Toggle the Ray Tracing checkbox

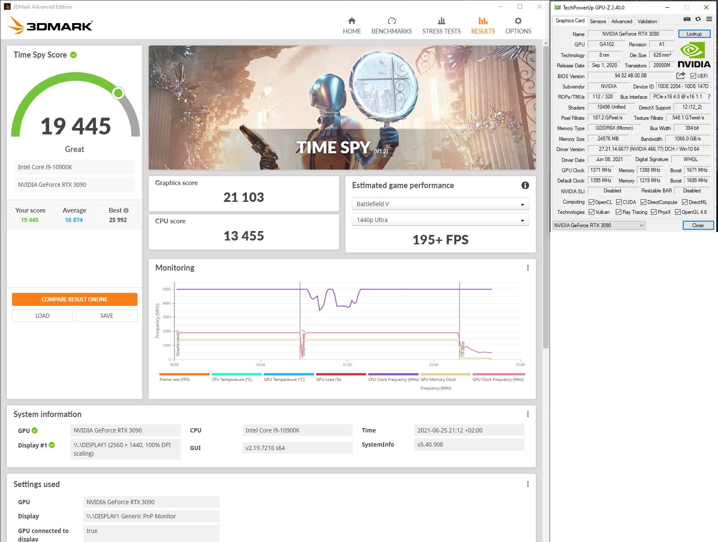[618, 212]
